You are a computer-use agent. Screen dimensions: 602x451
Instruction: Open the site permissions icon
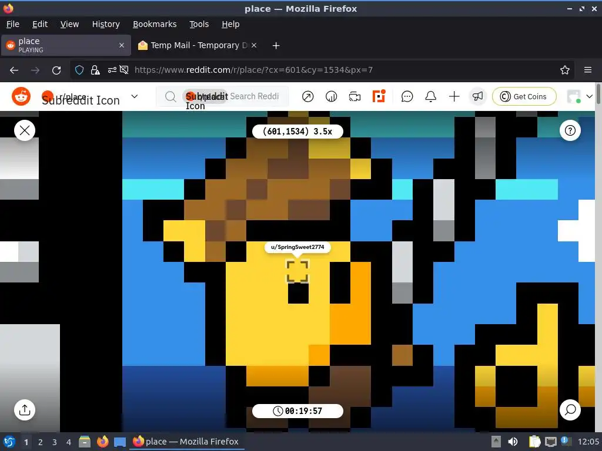[x=112, y=70]
